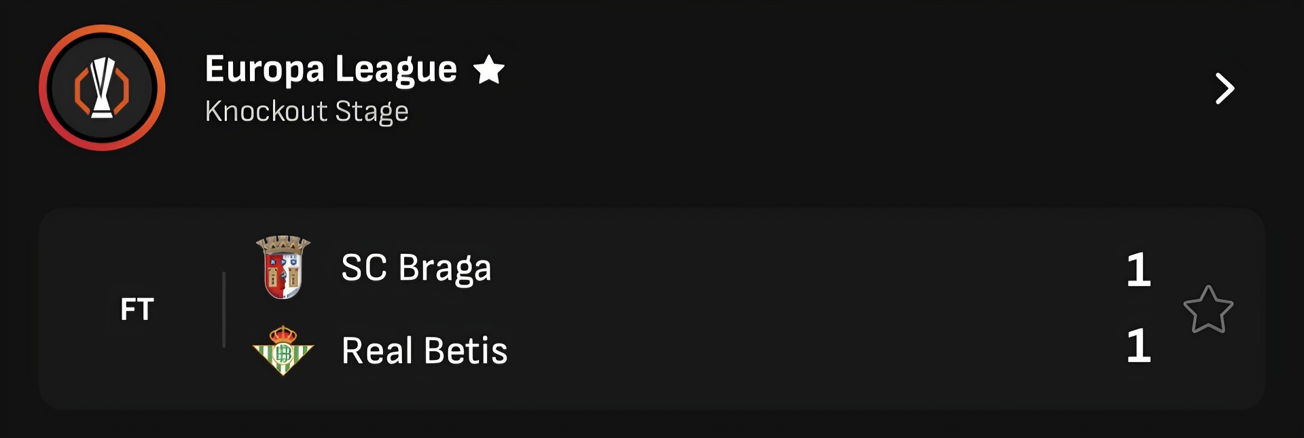Click Real Betis's score of 1
The height and width of the screenshot is (438, 1304).
tap(1138, 346)
